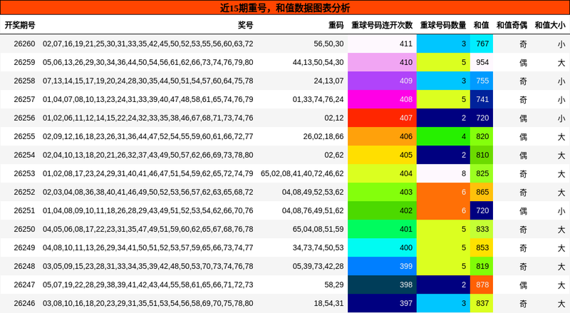The image size is (570, 313).
Task: Click sum value 954
Action: 482,62
